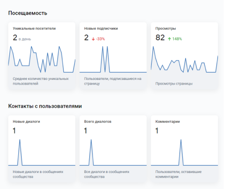Image resolution: width=226 pixels, height=189 pixels.
Task: Click value 2 in Уникальные посетители card
Action: pos(15,38)
